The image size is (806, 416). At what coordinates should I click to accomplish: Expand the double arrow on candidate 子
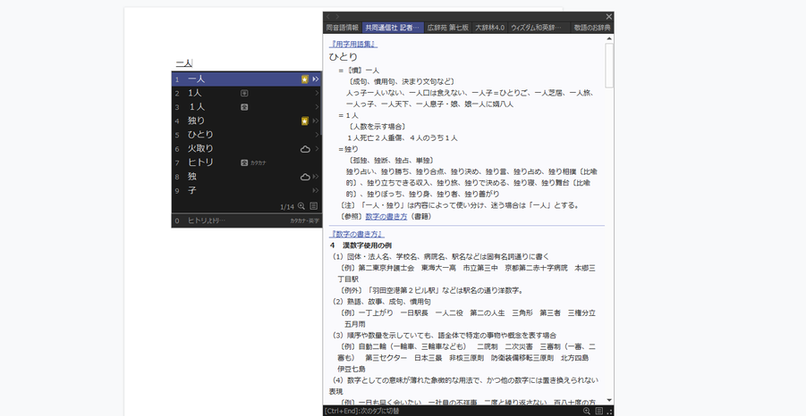316,190
